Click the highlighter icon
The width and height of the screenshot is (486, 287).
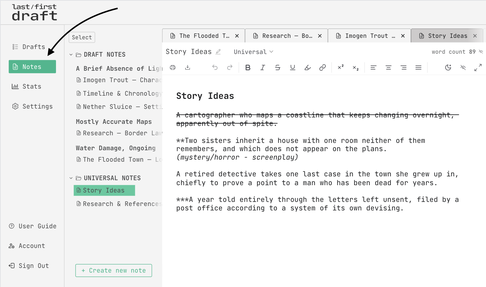pos(307,67)
